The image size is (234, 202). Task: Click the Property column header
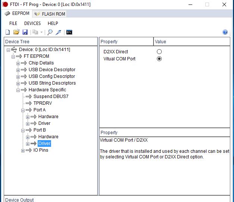click(126, 41)
